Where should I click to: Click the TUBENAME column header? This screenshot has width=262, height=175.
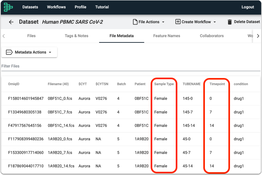tap(192, 84)
